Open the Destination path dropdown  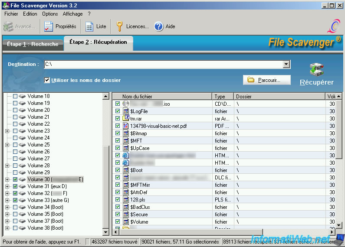point(286,65)
